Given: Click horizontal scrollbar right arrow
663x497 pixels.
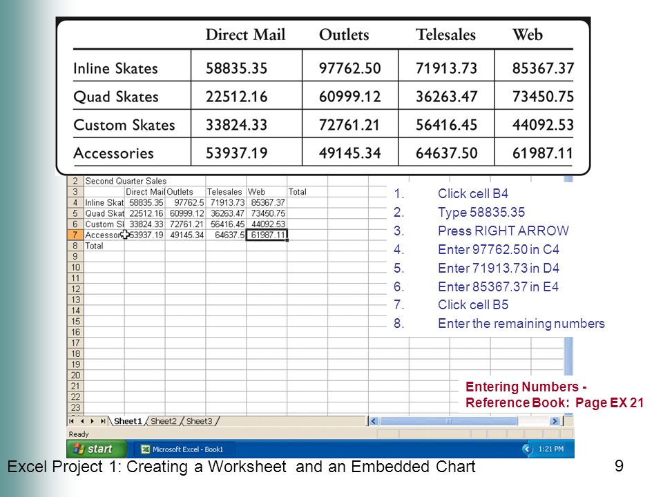Looking at the screenshot, I should pos(555,421).
